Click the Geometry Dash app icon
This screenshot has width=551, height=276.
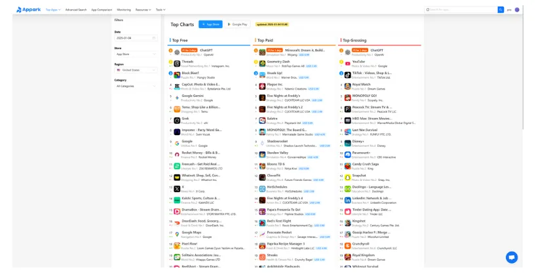(262, 64)
